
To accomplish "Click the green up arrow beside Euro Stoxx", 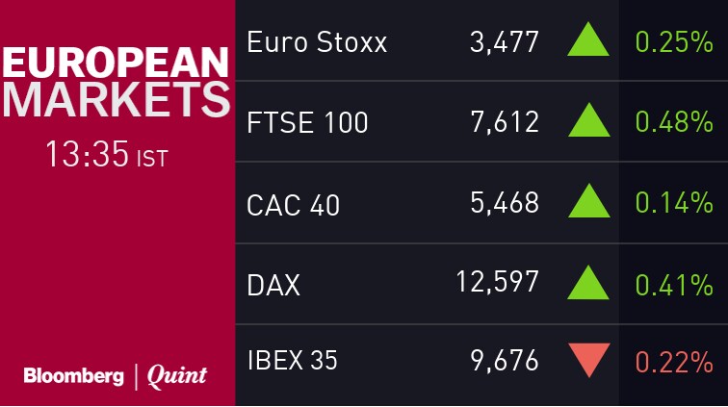I will point(588,42).
